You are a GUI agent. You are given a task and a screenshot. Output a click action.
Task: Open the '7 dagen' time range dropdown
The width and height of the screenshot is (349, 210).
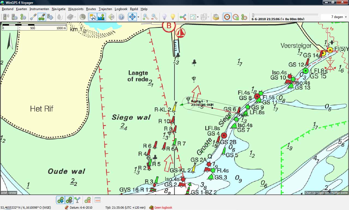coord(346,17)
